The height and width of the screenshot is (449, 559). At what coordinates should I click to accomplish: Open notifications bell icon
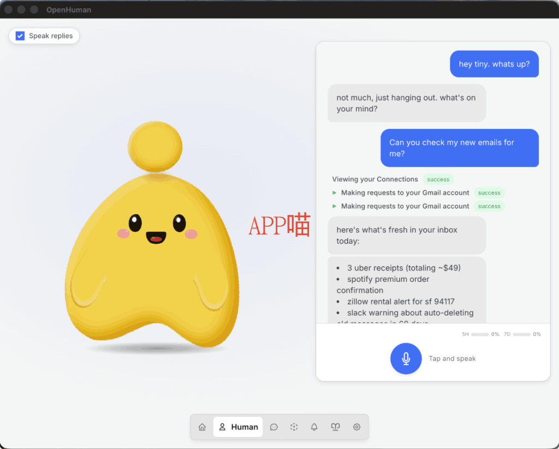(x=314, y=427)
